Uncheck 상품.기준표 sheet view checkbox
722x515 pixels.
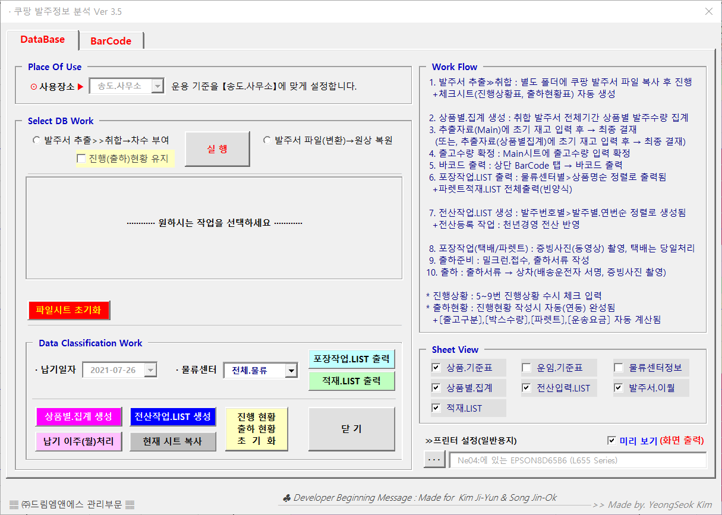436,368
